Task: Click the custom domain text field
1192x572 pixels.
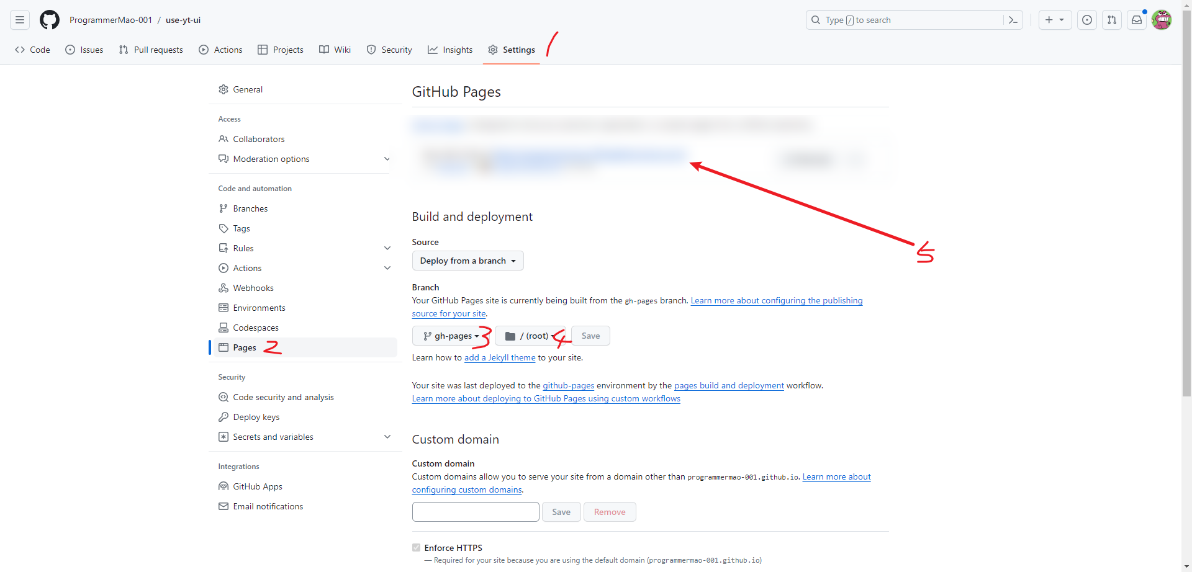Action: (476, 512)
